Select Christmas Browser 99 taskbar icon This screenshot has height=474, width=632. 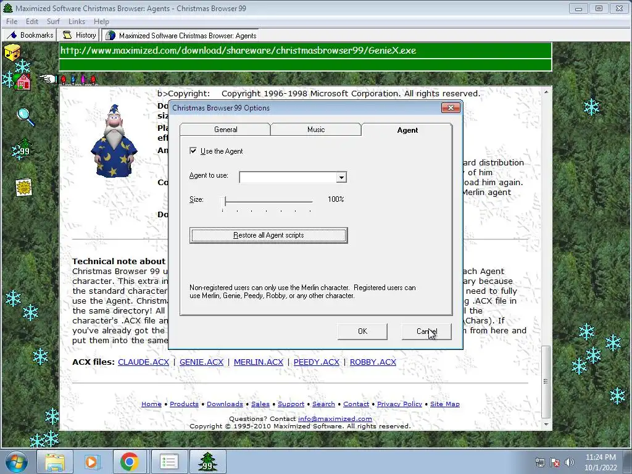[207, 462]
